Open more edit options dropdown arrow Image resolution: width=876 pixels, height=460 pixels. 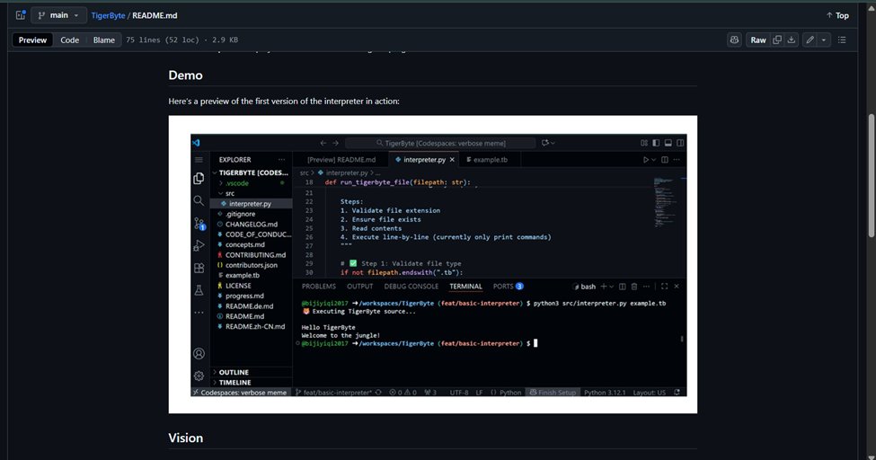(824, 40)
